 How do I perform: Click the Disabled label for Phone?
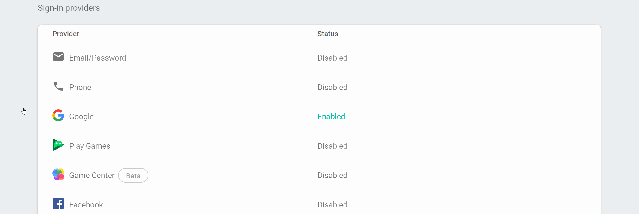click(x=332, y=87)
